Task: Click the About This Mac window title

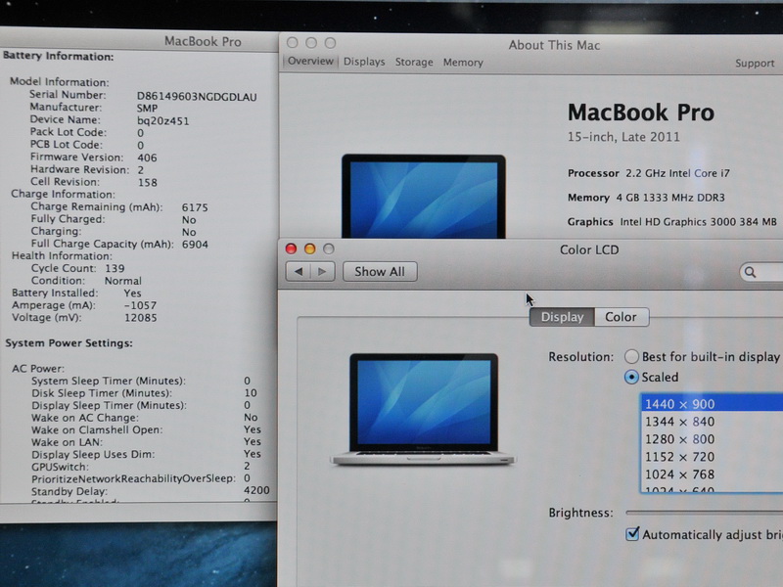Action: [x=554, y=45]
